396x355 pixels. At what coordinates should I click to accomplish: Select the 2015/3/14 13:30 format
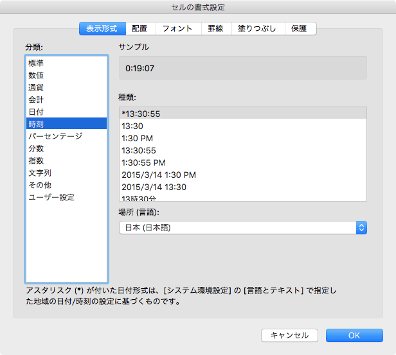[154, 187]
